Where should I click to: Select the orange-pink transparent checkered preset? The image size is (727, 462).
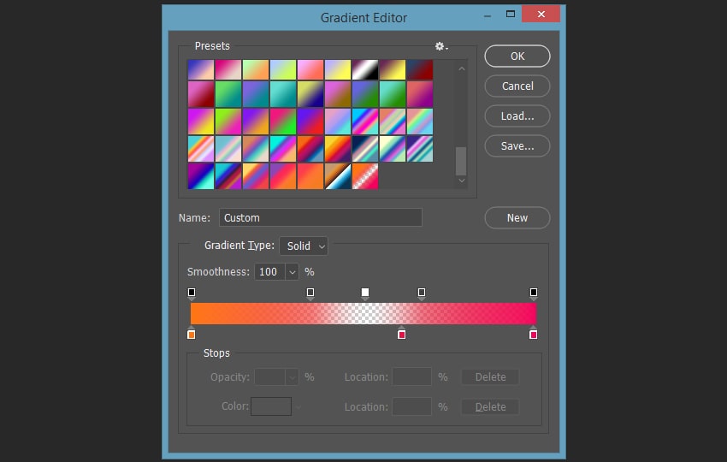pos(365,176)
